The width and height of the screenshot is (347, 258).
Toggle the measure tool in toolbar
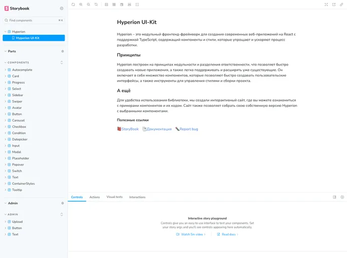click(130, 5)
